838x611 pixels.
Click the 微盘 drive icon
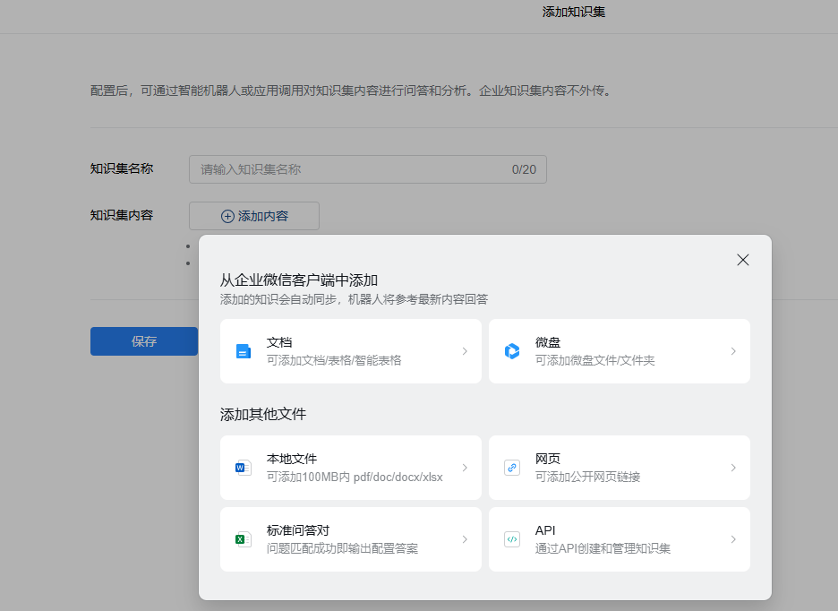512,351
